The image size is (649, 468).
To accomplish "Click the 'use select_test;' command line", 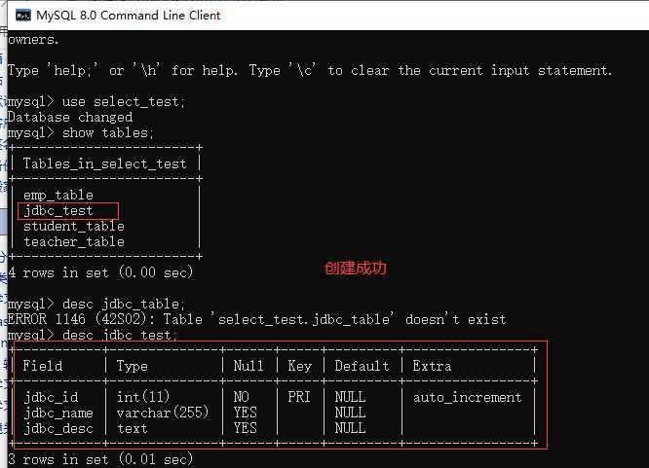I will (96, 102).
